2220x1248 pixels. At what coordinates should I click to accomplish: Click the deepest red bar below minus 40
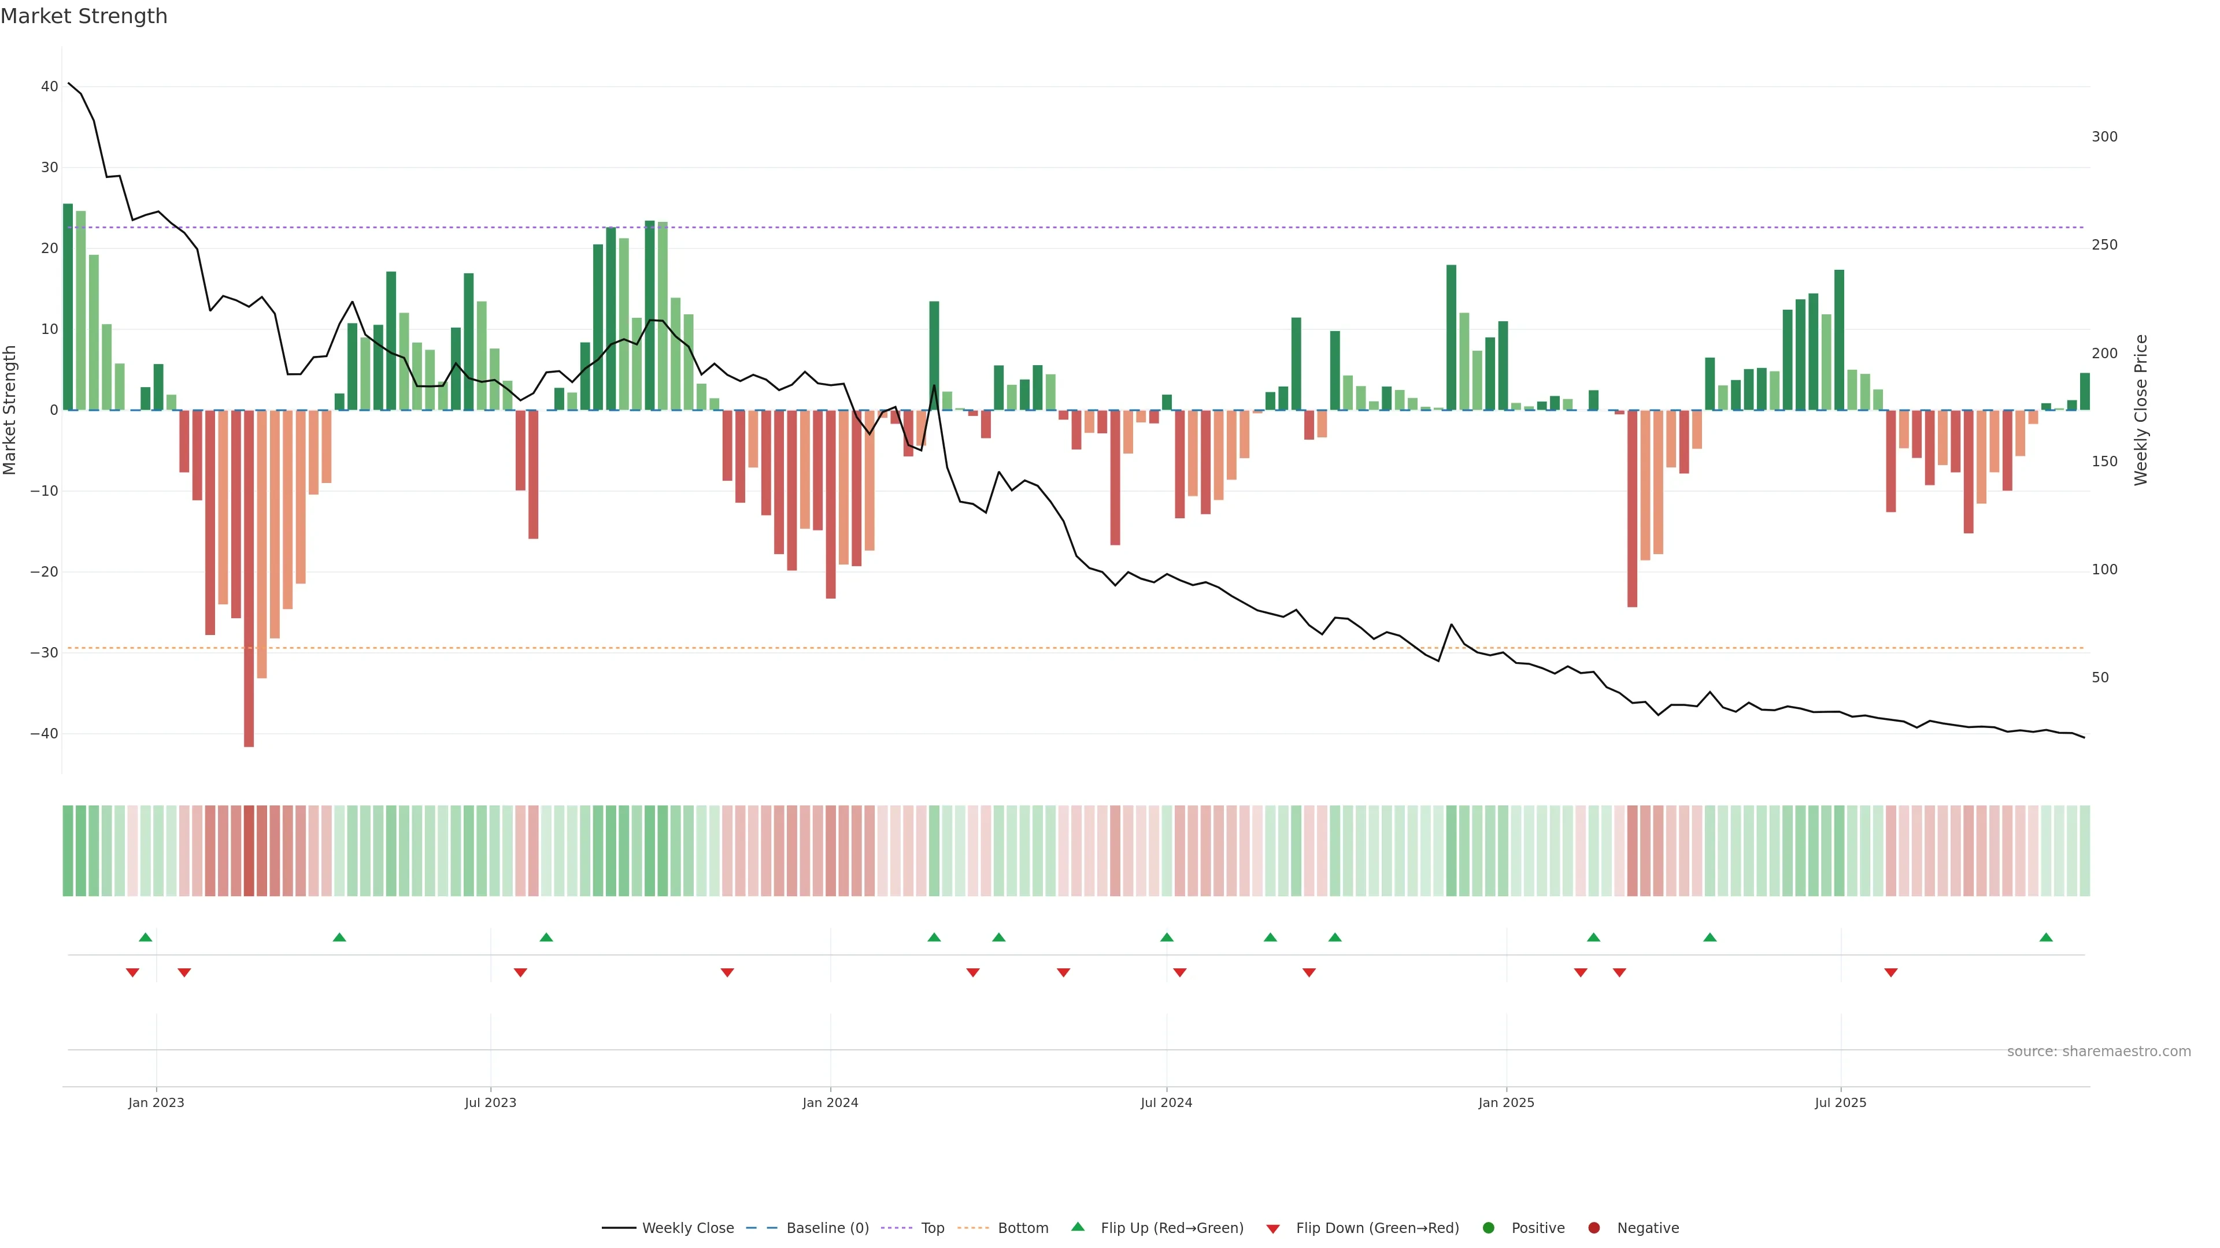pyautogui.click(x=249, y=741)
